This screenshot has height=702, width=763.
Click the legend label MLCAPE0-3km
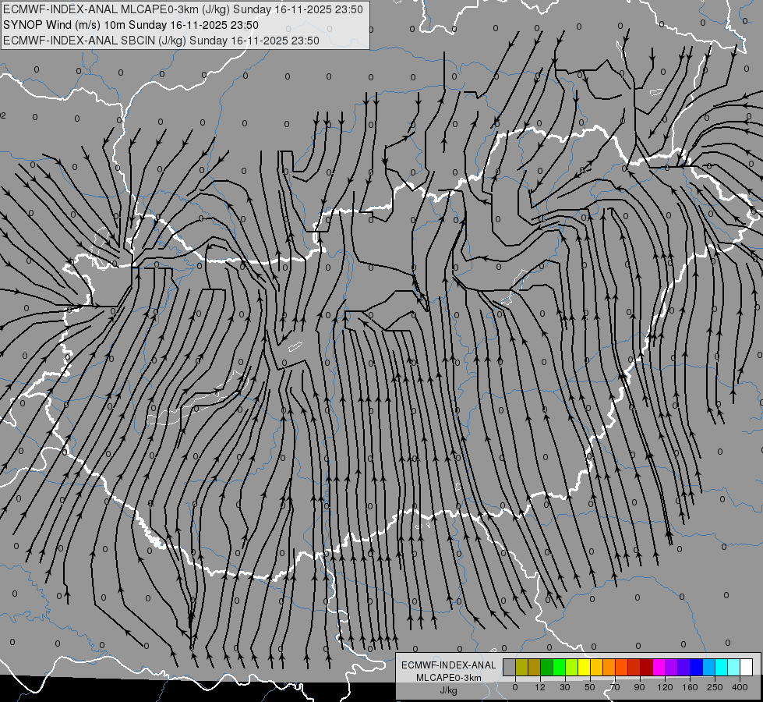click(448, 678)
